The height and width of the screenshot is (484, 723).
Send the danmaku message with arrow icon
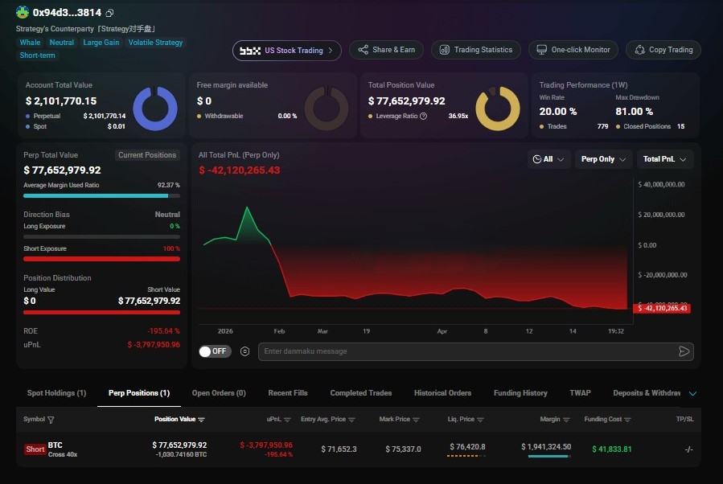point(684,351)
